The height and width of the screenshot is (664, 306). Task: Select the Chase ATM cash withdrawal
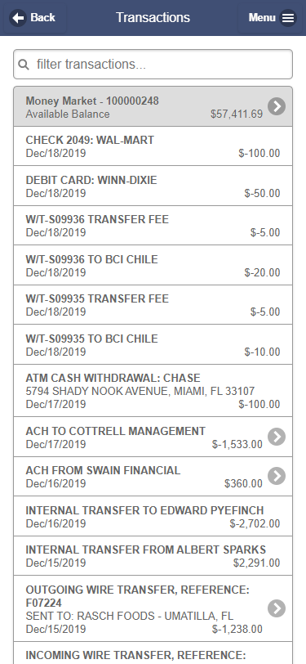click(153, 390)
